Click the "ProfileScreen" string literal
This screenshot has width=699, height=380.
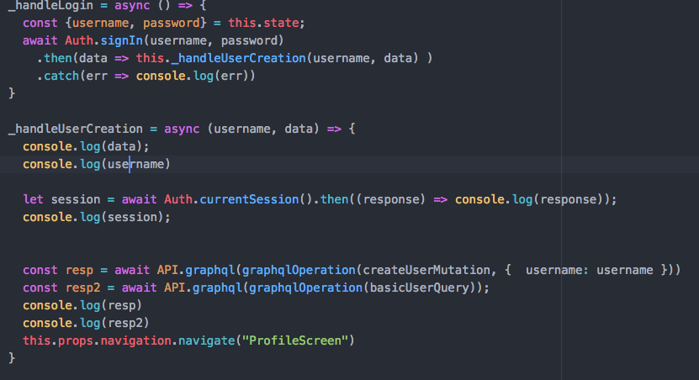(295, 340)
